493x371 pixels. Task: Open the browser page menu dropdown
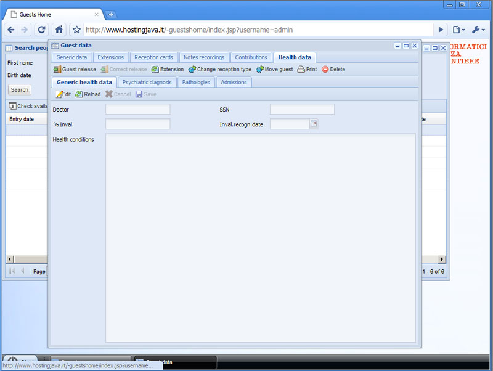pos(458,30)
